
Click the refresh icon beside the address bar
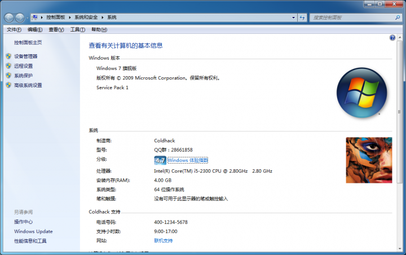pos(302,18)
